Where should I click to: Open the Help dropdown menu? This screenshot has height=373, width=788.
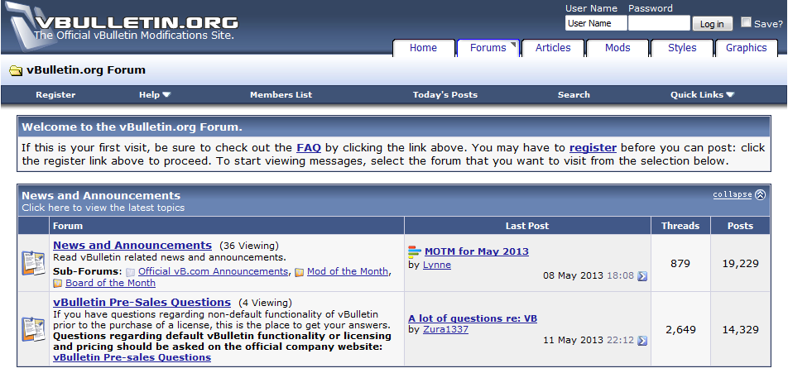click(x=155, y=94)
